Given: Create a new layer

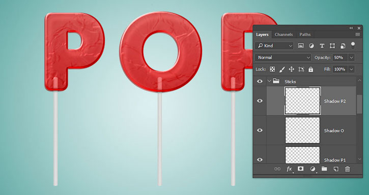Looking at the screenshot, I should (336, 169).
